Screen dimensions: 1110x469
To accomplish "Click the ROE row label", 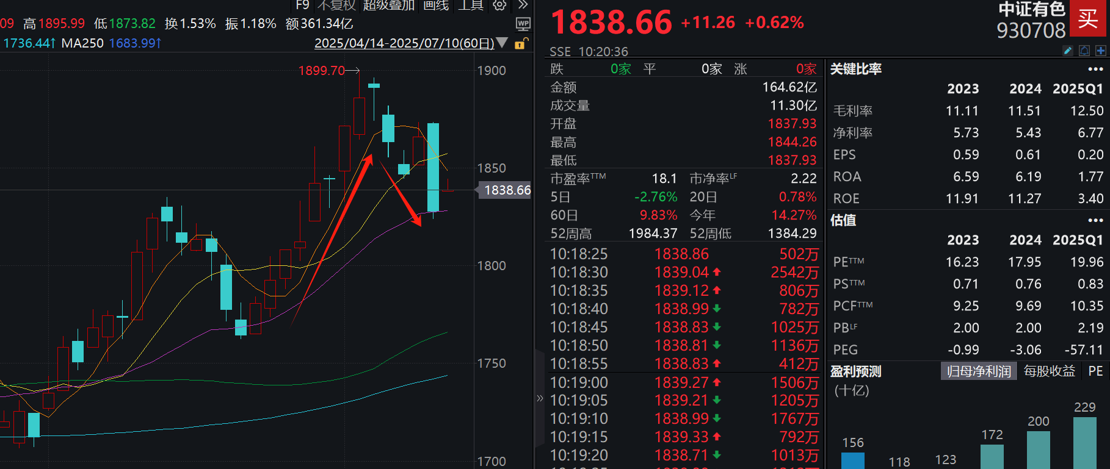I will pyautogui.click(x=846, y=199).
